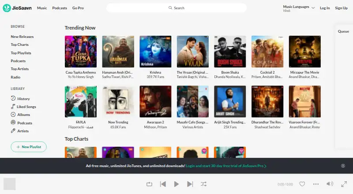Viewport: 353px width, 194px height.
Task: Open the Go Pro menu item
Action: tap(78, 8)
